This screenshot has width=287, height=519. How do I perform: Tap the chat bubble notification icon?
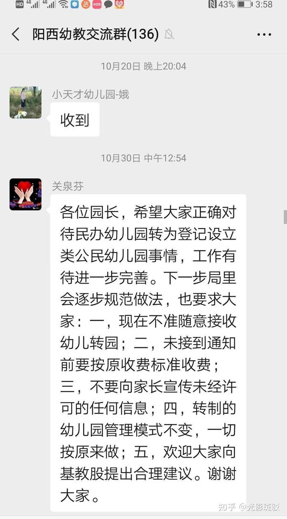(108, 5)
